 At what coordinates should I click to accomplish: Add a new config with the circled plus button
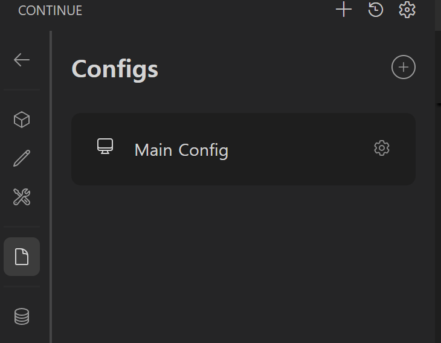point(404,67)
